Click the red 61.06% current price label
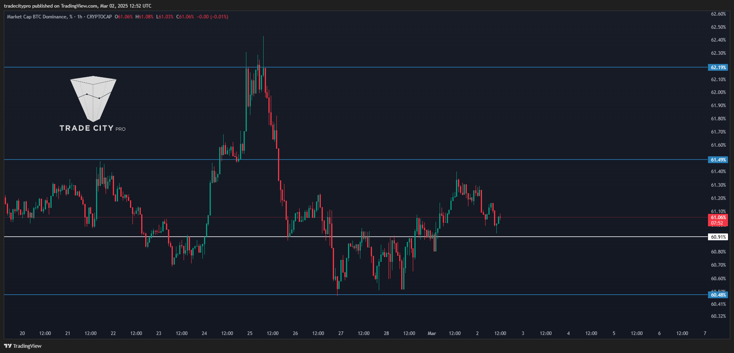The height and width of the screenshot is (353, 734). pyautogui.click(x=718, y=217)
